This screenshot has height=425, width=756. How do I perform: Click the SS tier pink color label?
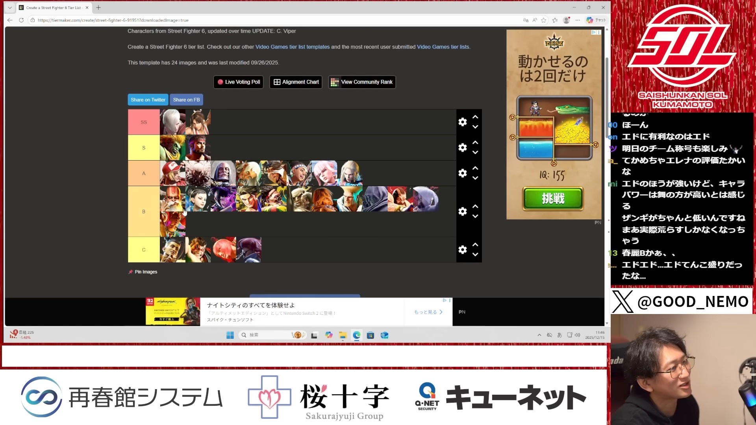144,122
